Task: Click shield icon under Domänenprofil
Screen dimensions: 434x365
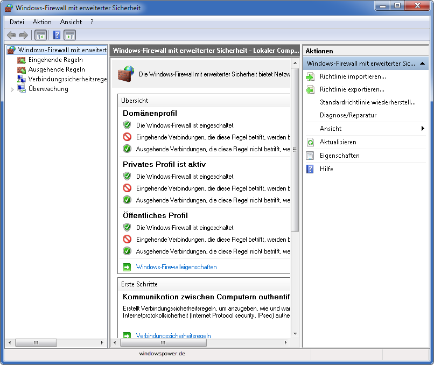Action: point(127,125)
